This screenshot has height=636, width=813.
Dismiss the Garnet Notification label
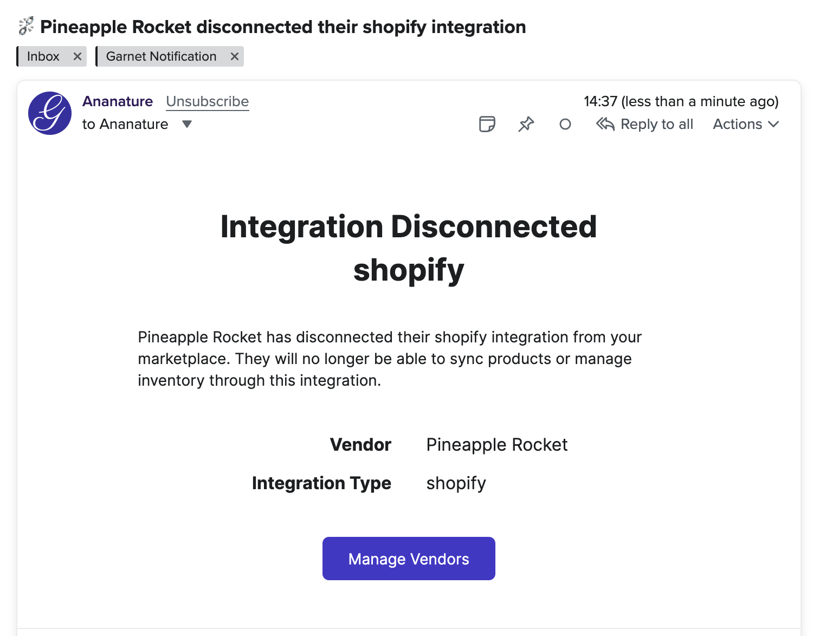coord(234,56)
